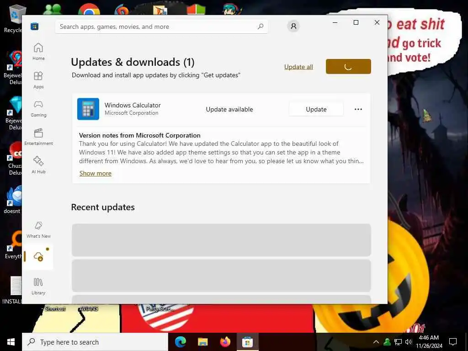Image resolution: width=468 pixels, height=351 pixels.
Task: Minimize the Microsoft Store window
Action: [335, 22]
